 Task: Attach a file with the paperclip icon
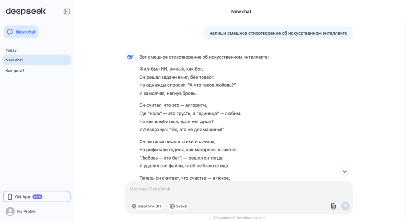333,206
